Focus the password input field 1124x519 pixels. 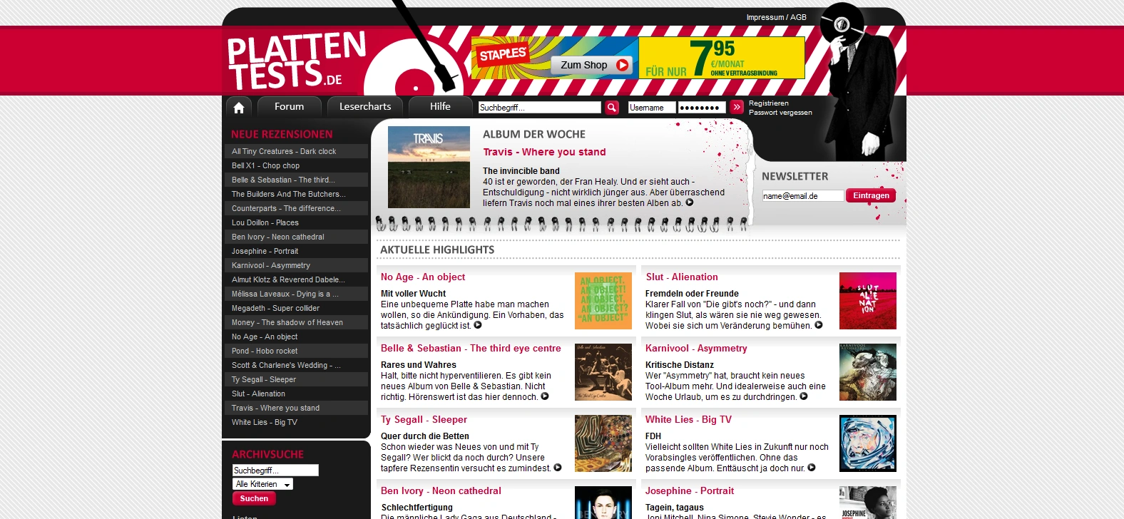click(x=702, y=108)
